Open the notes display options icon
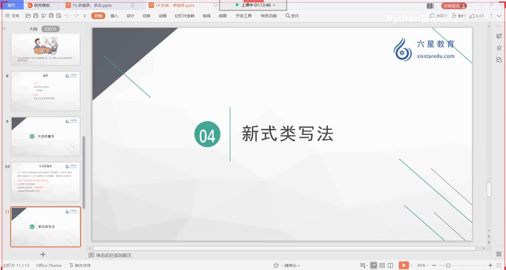Viewport: 506px width, 270px height. click(364, 265)
